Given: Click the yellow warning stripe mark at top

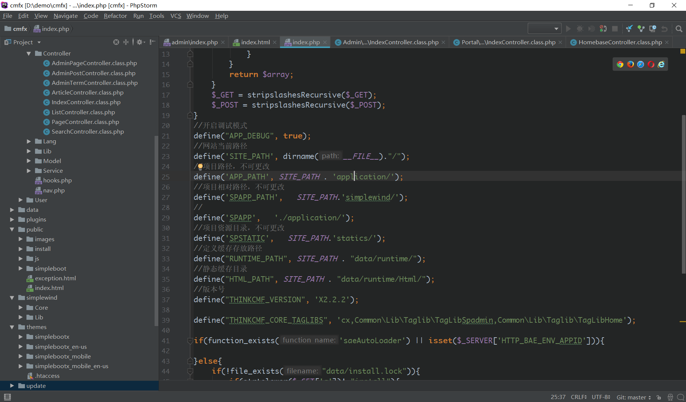Looking at the screenshot, I should 683,51.
